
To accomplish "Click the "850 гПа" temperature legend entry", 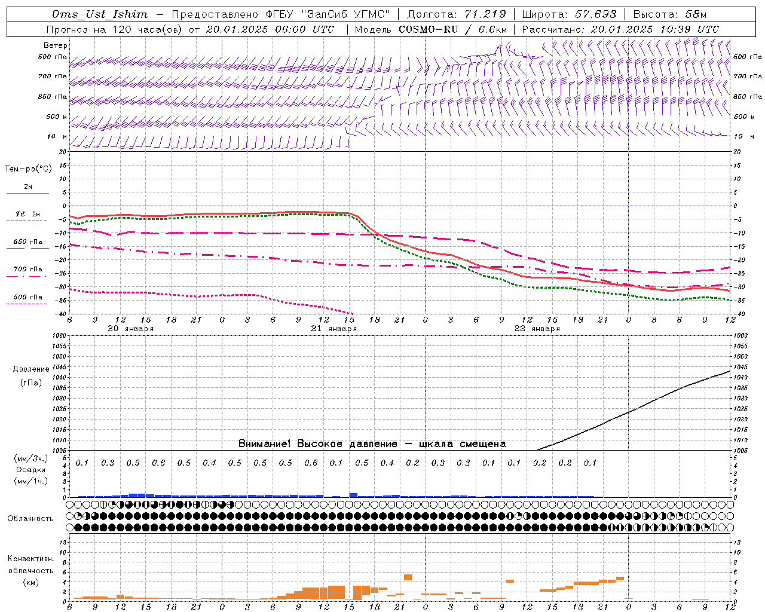I will pos(28,242).
